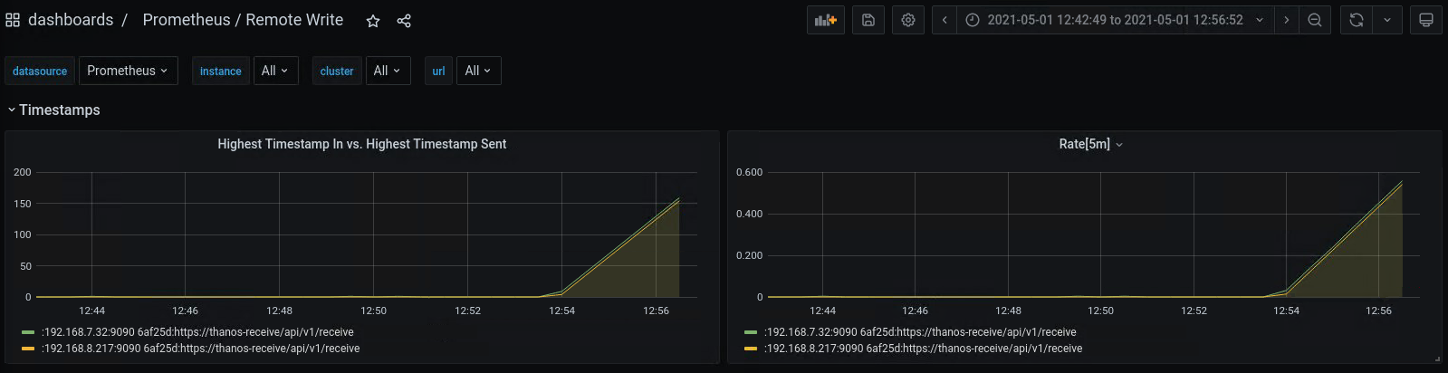Image resolution: width=1448 pixels, height=373 pixels.
Task: Open the Prometheus datasource dropdown
Action: [128, 71]
